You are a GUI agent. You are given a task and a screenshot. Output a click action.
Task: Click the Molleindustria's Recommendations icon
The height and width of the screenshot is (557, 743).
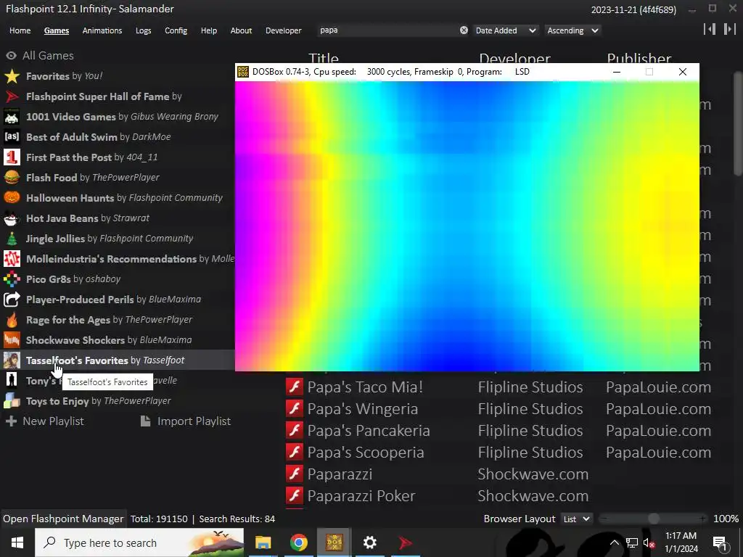pyautogui.click(x=12, y=259)
